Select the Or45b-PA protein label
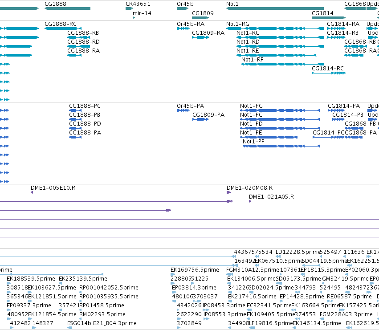The image size is (379, 330). click(x=190, y=106)
